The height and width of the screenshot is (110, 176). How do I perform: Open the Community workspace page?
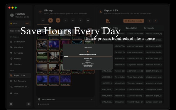(x=19, y=42)
